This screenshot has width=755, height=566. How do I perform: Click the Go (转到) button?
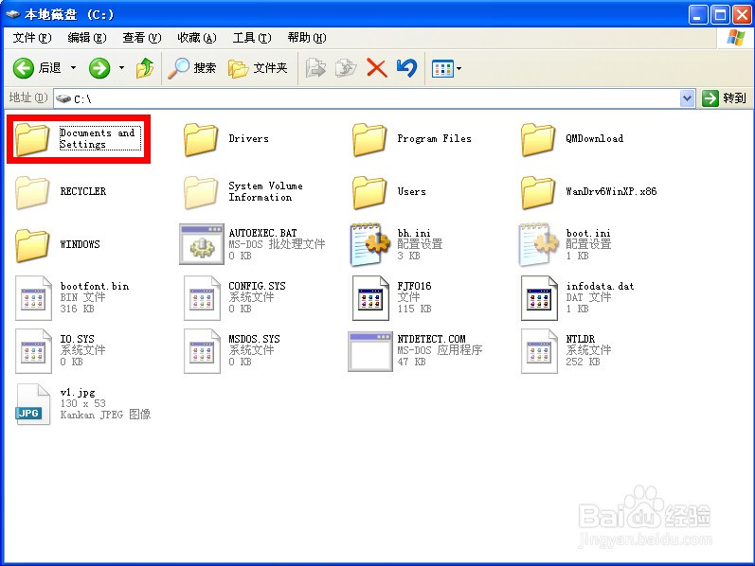(725, 97)
